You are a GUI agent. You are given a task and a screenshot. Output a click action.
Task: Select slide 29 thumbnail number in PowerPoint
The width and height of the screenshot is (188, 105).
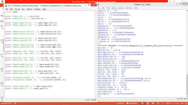coord(1,83)
